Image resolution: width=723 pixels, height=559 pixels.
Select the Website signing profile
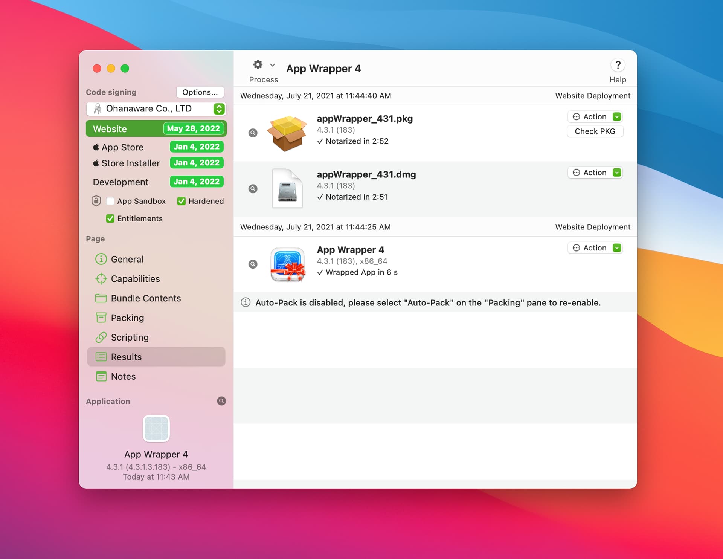click(x=156, y=129)
